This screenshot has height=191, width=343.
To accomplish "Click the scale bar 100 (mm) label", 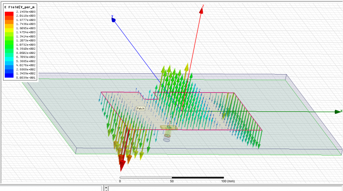I will [x=228, y=181].
